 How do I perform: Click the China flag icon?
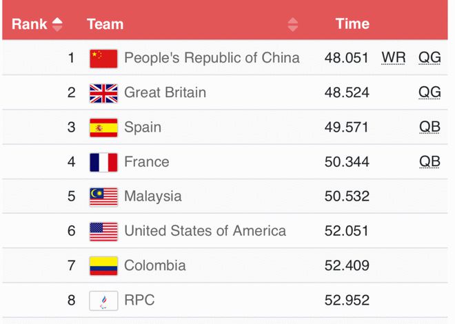point(103,59)
